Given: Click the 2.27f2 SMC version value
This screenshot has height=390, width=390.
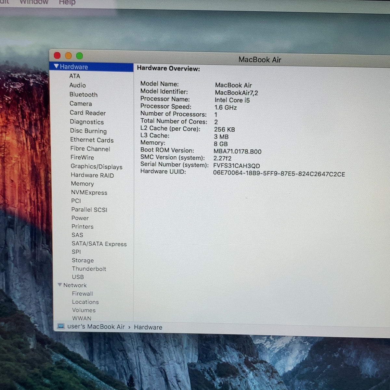Looking at the screenshot, I should [222, 158].
